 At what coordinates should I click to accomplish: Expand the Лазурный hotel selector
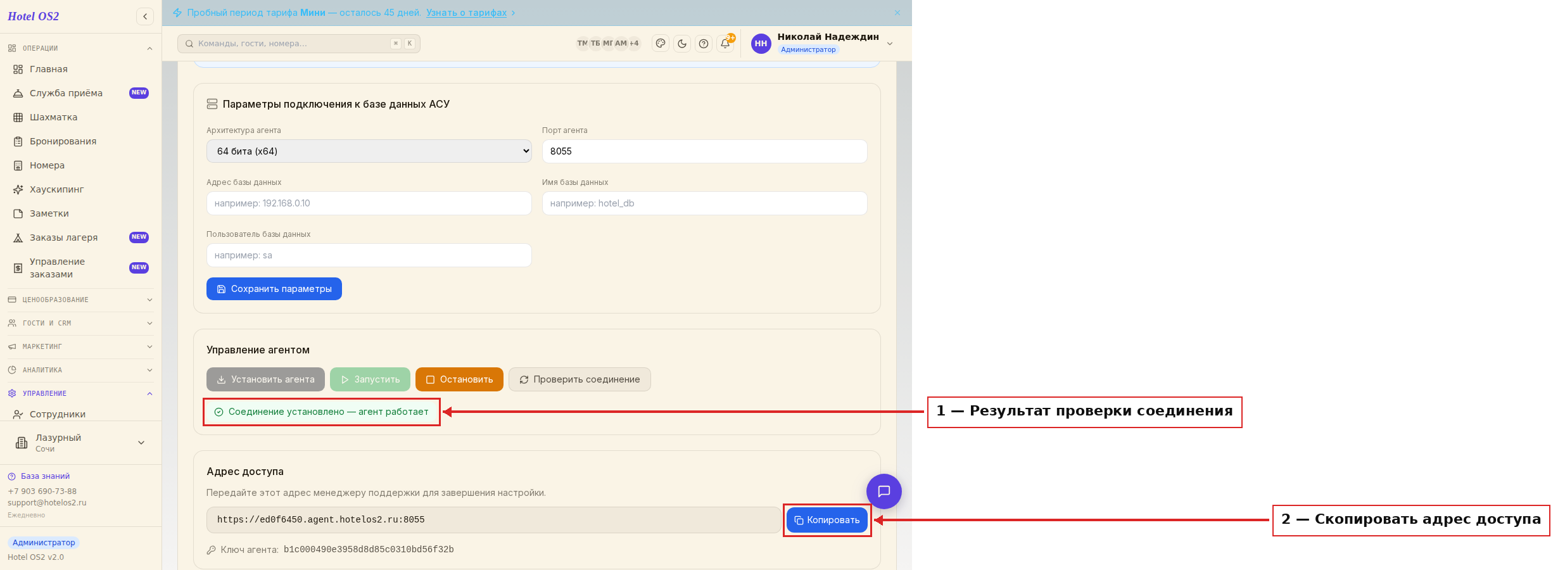[80, 443]
